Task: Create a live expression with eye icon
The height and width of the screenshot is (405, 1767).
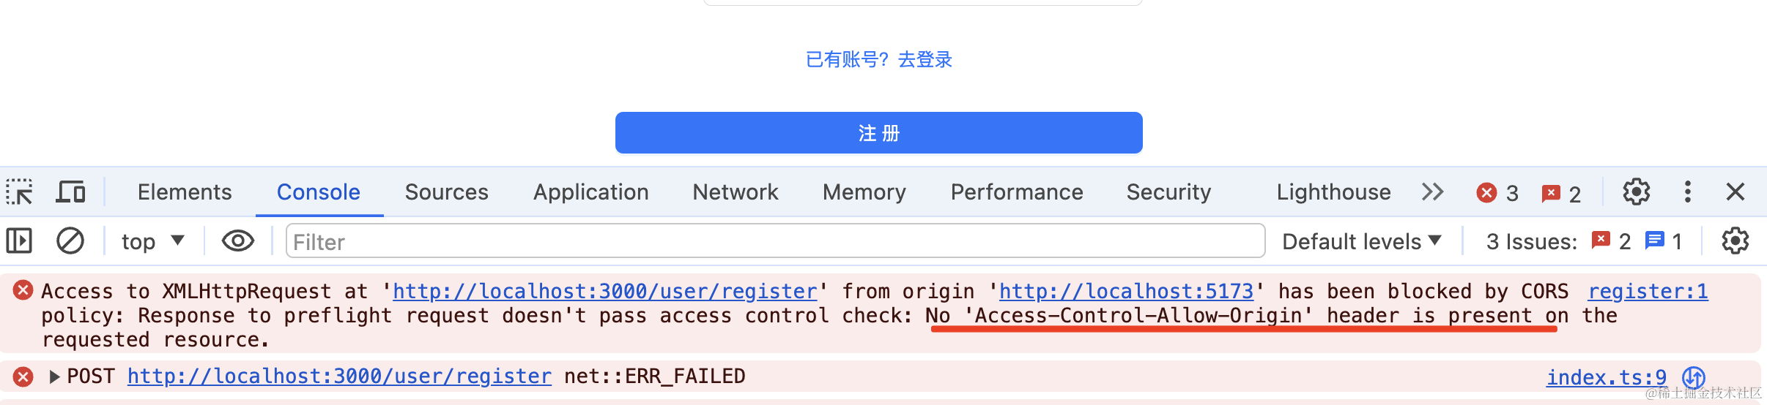Action: (x=237, y=241)
